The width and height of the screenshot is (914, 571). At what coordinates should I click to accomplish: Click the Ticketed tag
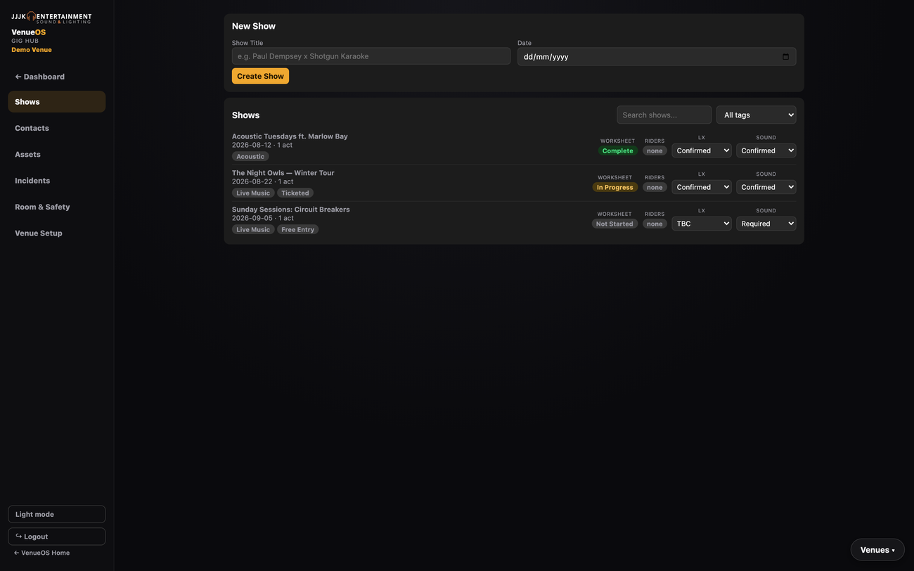pos(295,193)
